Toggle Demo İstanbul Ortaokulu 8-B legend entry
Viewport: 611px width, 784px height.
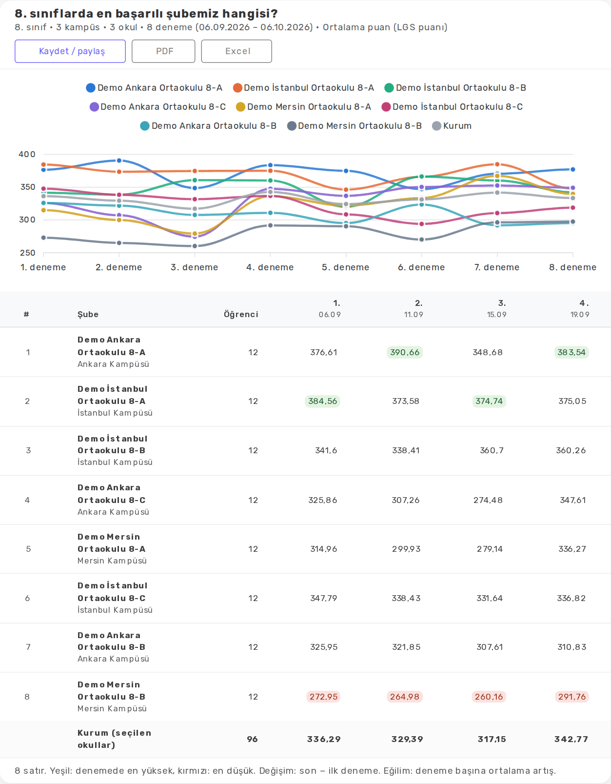[455, 88]
